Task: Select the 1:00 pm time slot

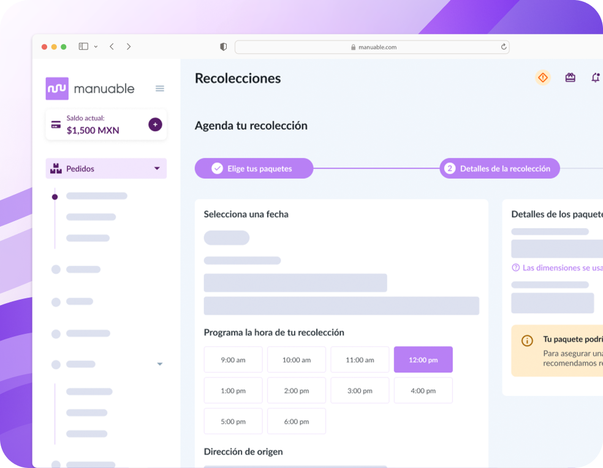Action: click(x=233, y=391)
